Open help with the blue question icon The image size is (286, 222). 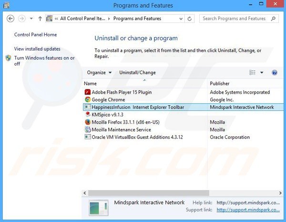pos(275,73)
